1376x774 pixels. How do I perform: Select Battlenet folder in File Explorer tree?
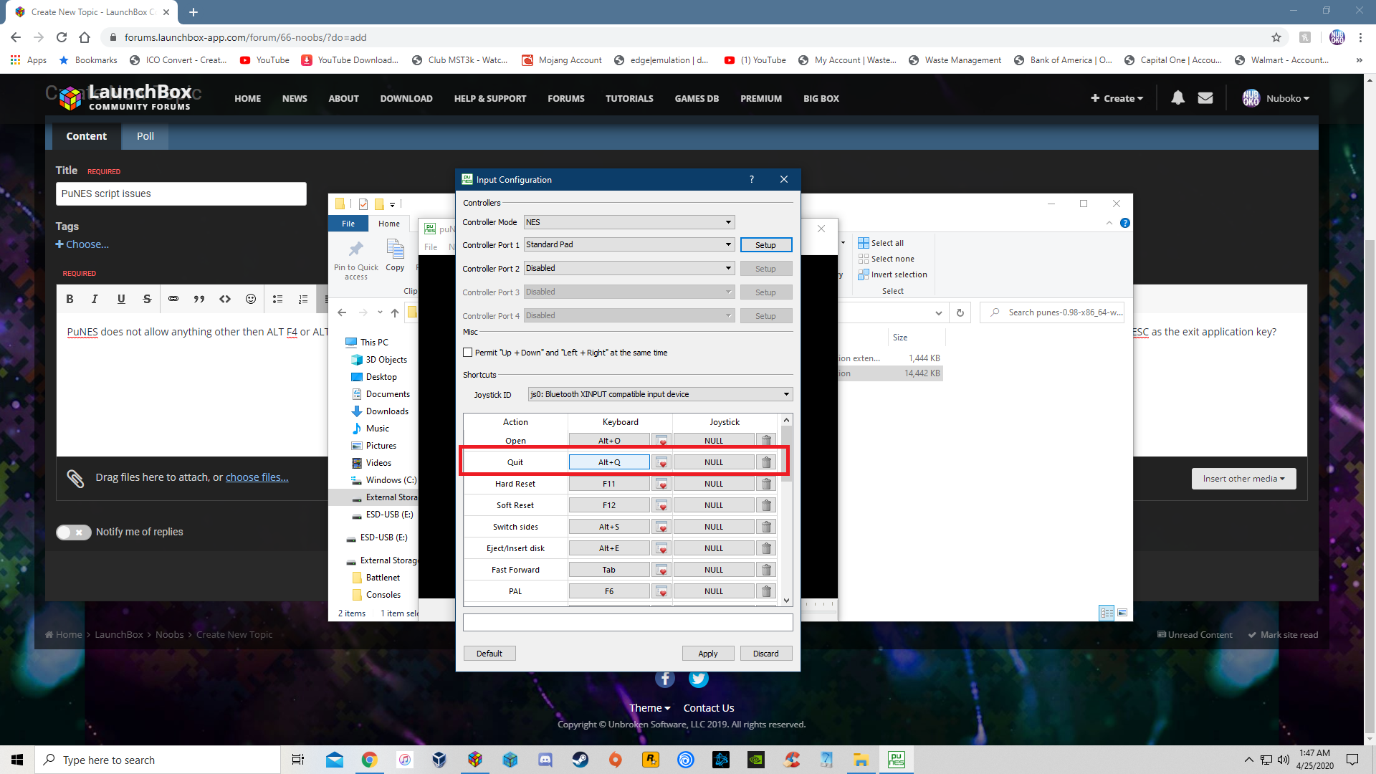click(x=377, y=578)
